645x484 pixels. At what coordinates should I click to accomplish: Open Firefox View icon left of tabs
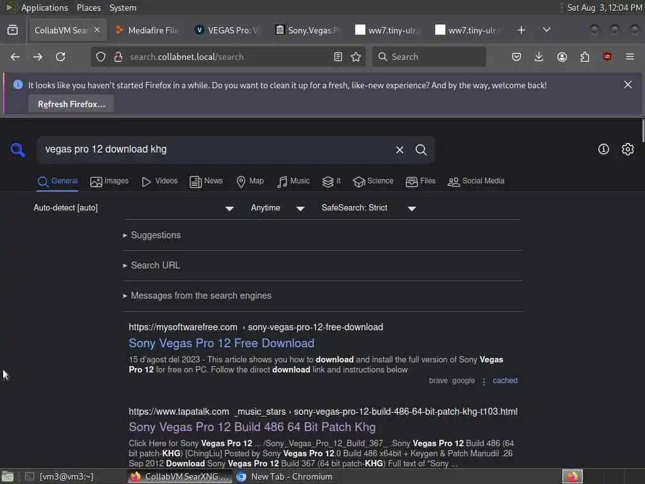pyautogui.click(x=13, y=30)
